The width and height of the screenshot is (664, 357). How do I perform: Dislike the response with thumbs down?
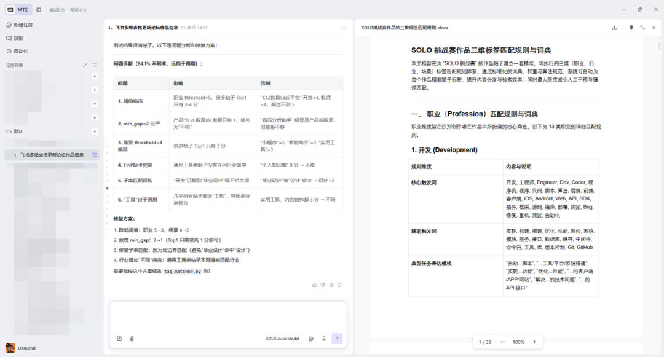pos(323,285)
